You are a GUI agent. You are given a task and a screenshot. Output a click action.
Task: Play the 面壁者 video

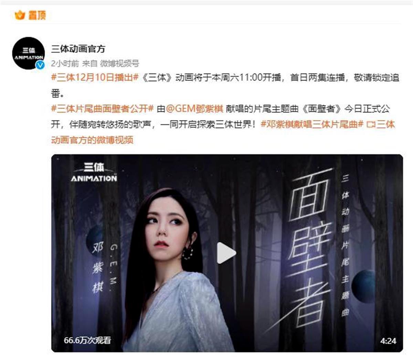coord(226,253)
